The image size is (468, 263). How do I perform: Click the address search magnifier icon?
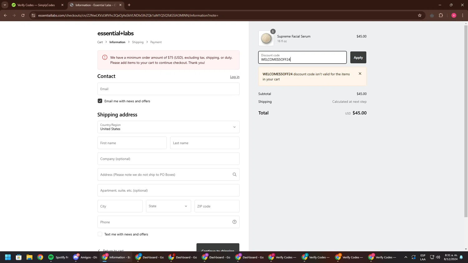point(234,175)
